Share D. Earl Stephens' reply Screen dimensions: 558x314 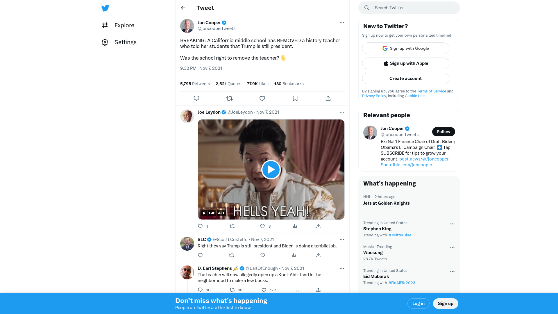coord(319,290)
